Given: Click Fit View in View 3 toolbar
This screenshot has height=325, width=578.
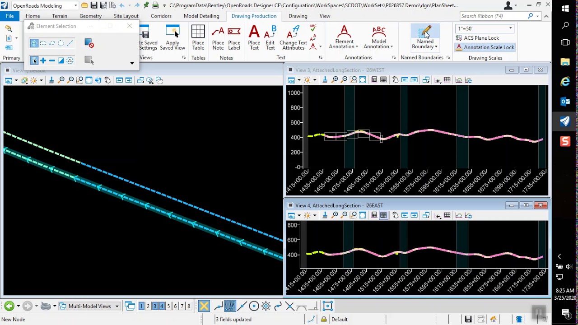Looking at the screenshot, I should pyautogui.click(x=363, y=80).
